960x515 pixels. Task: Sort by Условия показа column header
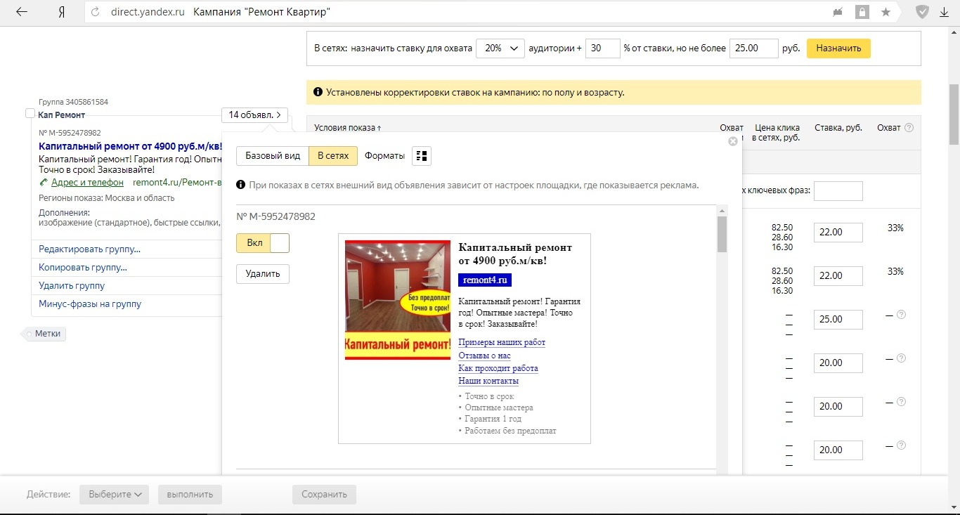pos(348,128)
